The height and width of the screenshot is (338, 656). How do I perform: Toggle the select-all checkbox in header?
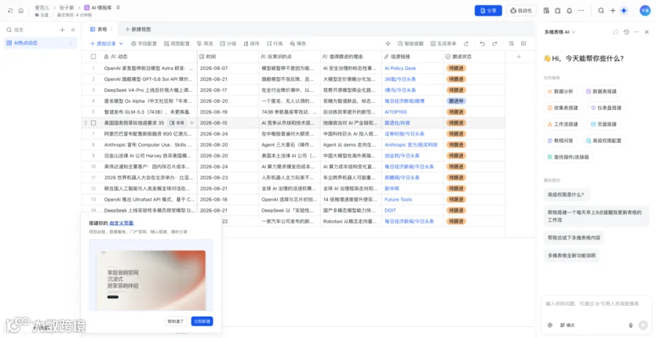click(x=94, y=57)
